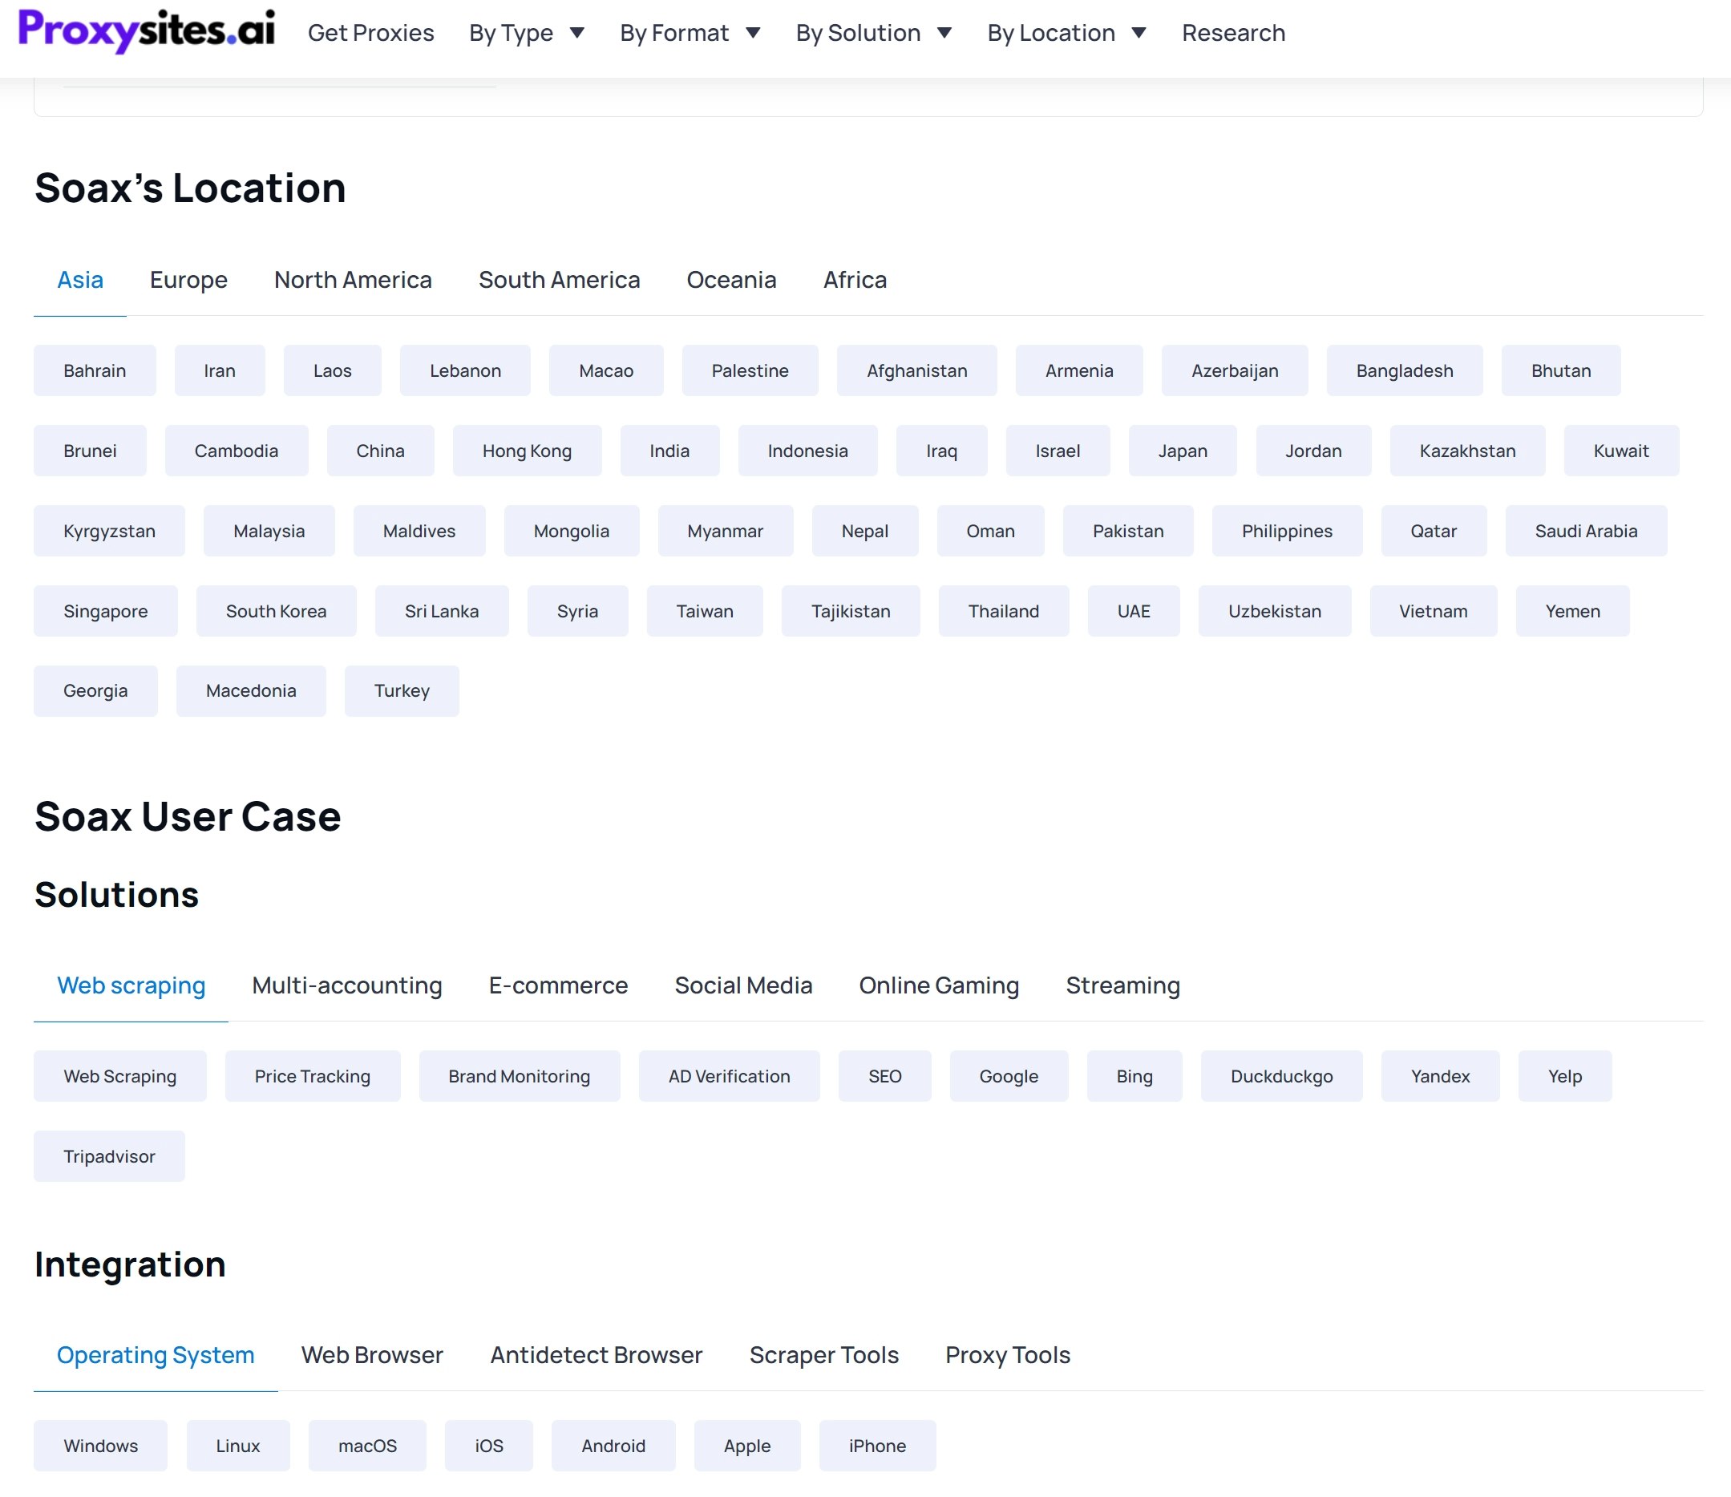Switch to the Europe location tab

click(188, 280)
